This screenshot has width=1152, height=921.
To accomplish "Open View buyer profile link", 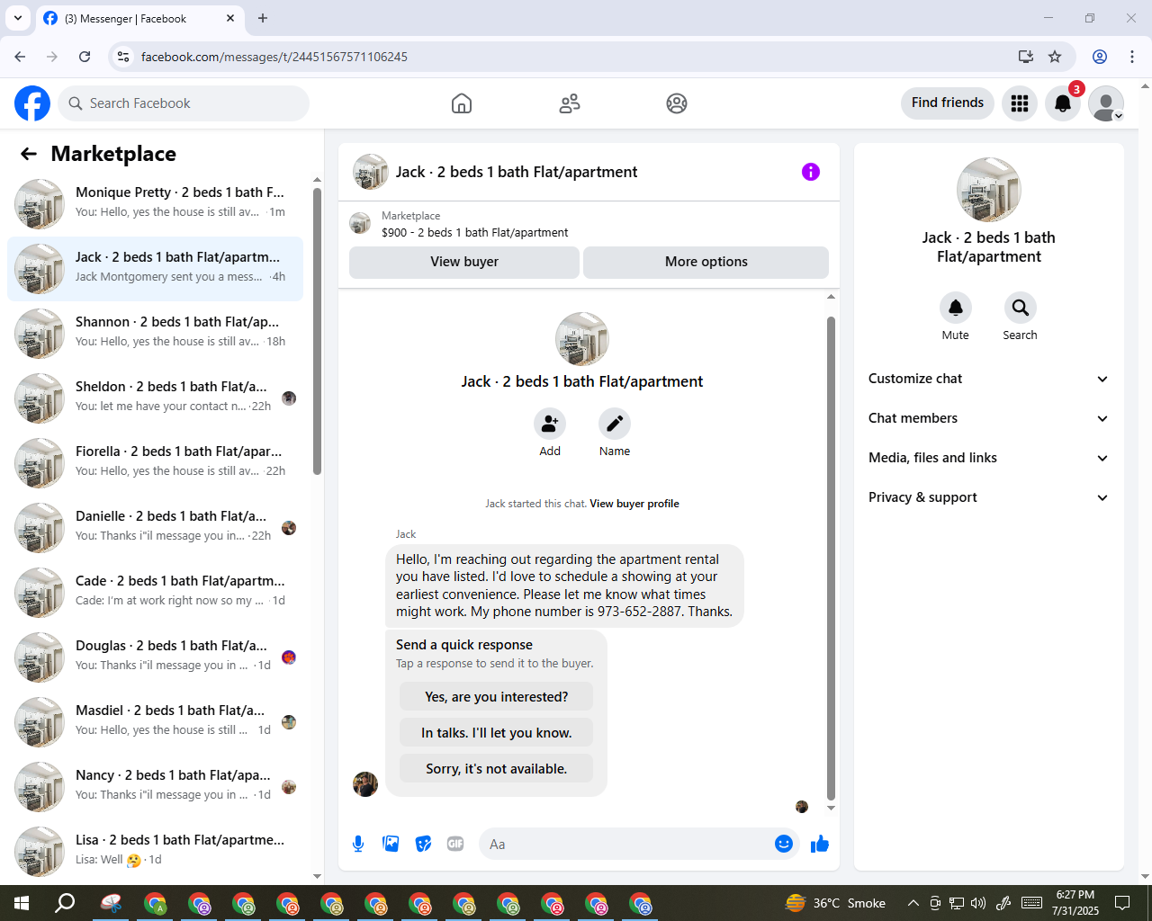I will (634, 504).
